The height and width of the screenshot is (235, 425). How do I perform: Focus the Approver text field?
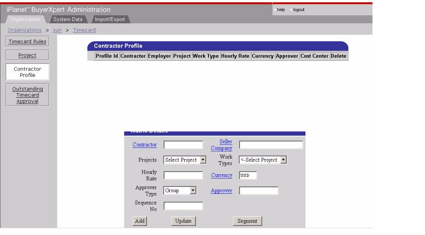coord(259,190)
